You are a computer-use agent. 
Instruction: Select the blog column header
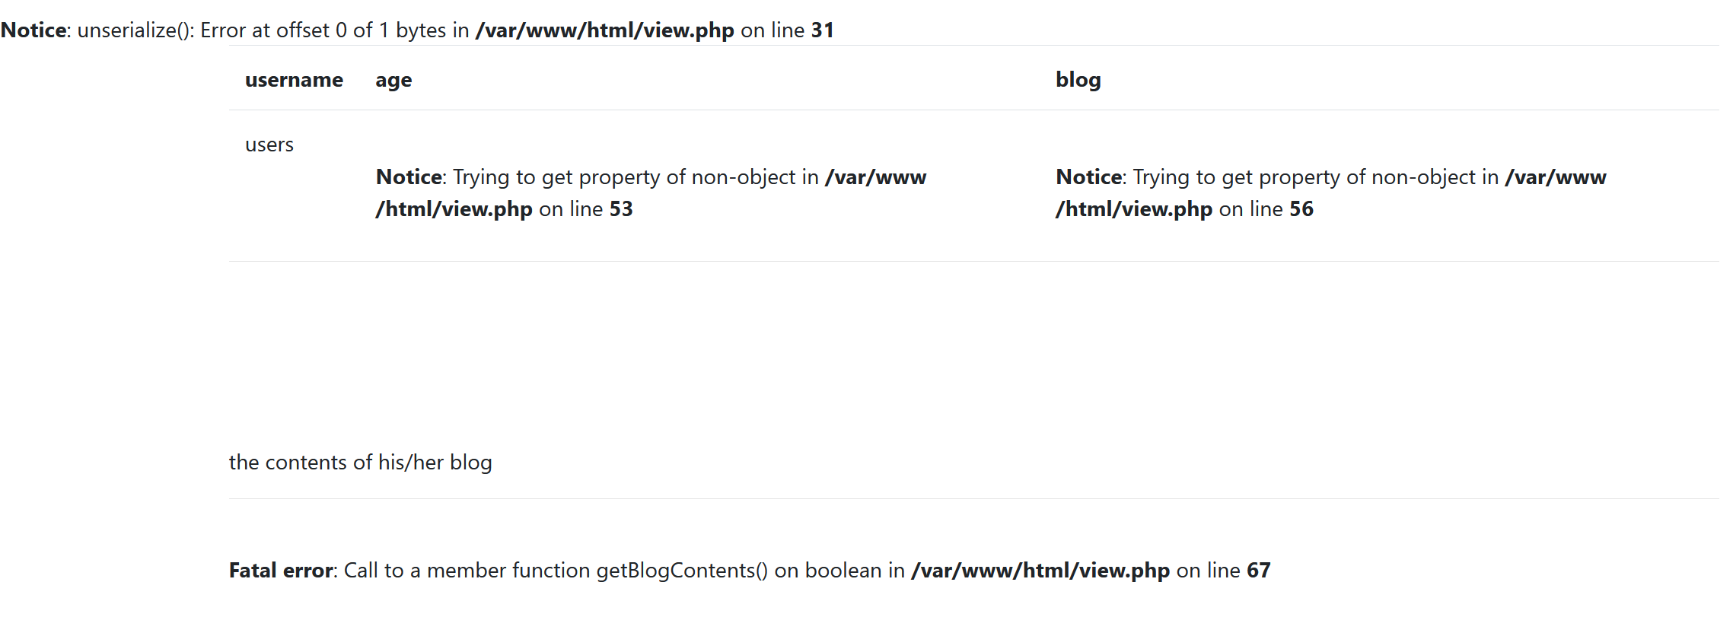tap(1078, 80)
